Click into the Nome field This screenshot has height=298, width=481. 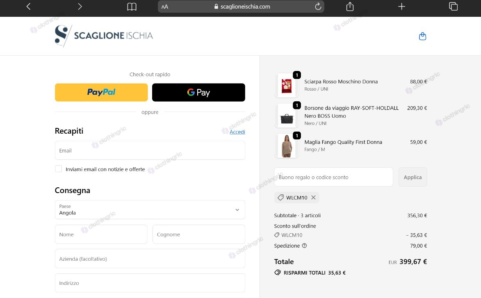[101, 234]
